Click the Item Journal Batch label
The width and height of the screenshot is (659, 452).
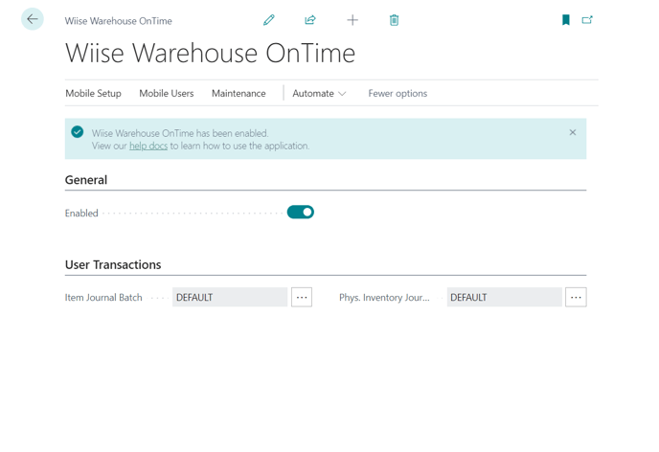pos(103,298)
